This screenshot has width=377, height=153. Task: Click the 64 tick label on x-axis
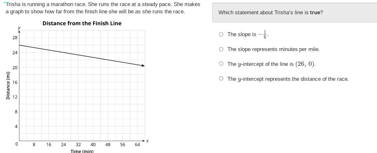pos(137,145)
